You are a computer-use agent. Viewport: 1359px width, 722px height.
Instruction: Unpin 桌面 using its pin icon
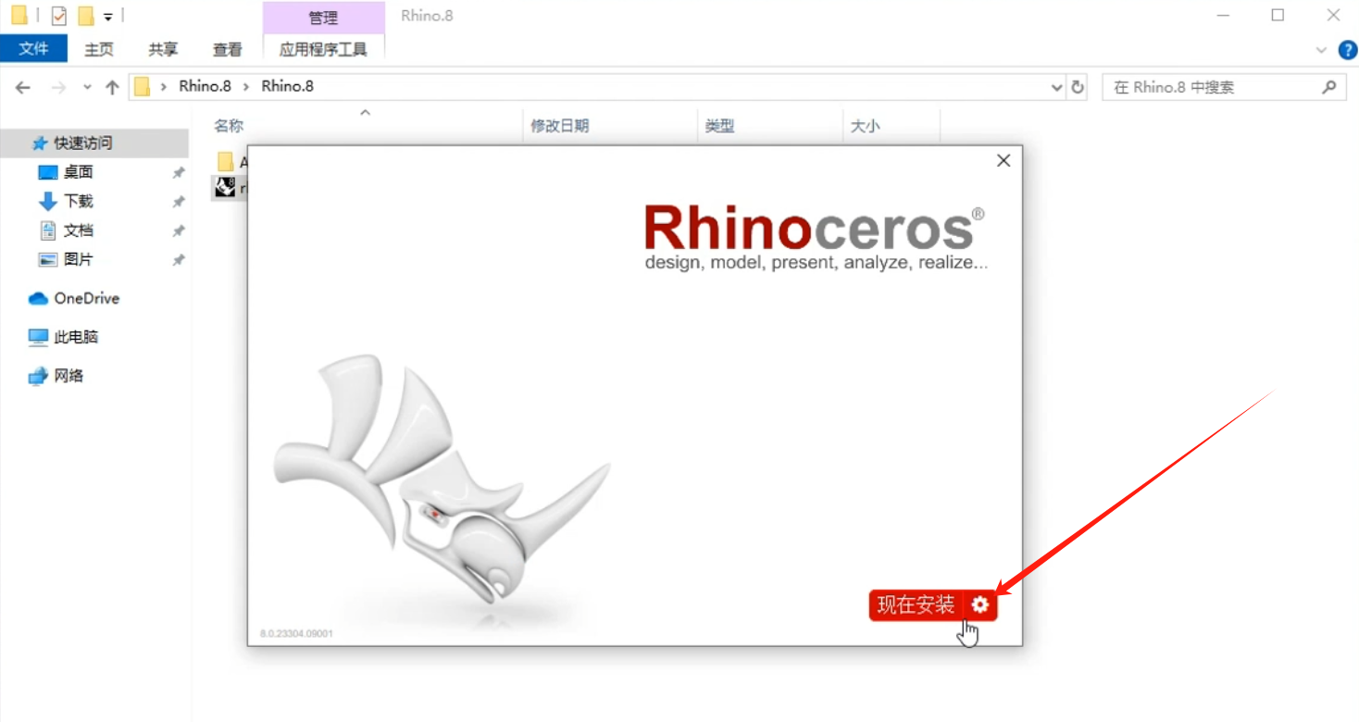click(178, 172)
